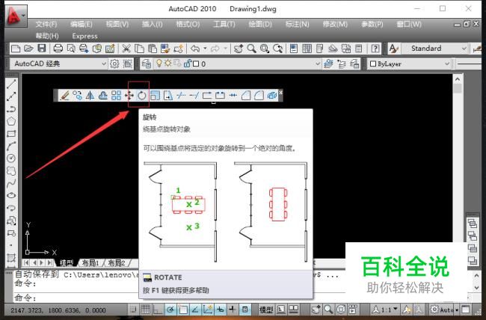Select the Array tool
Viewport: 486px width, 320px height.
tap(116, 96)
